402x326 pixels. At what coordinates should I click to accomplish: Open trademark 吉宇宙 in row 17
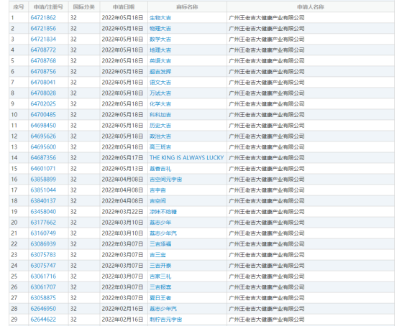point(157,190)
